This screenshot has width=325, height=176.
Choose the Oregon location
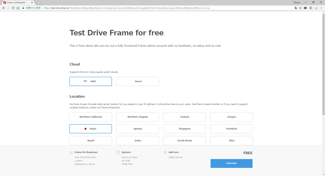click(x=232, y=117)
